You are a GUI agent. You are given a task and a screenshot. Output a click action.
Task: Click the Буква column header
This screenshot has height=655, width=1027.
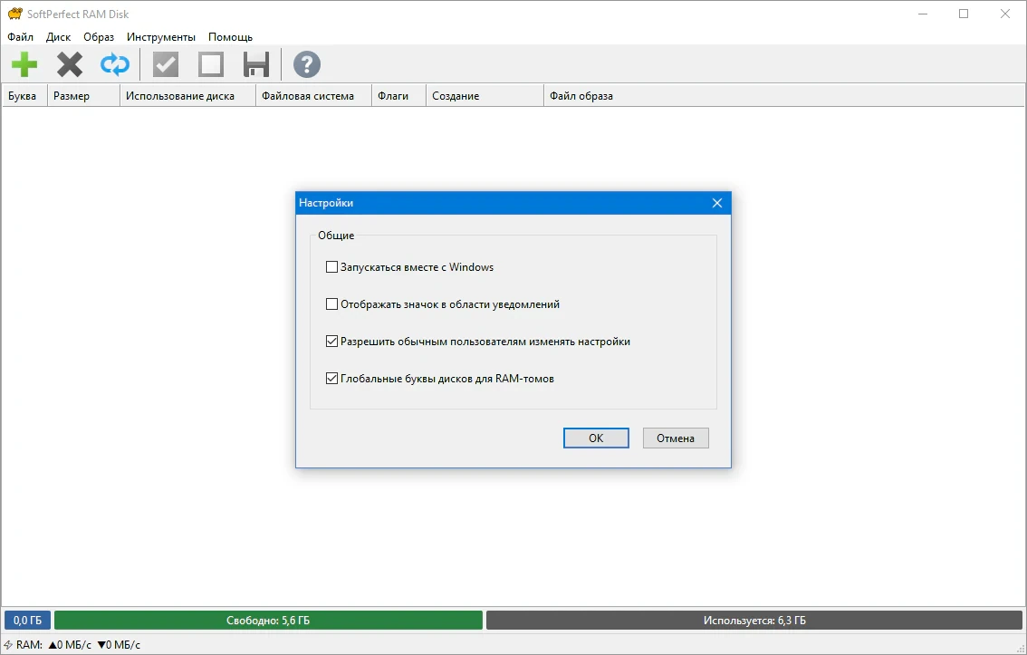click(x=24, y=96)
